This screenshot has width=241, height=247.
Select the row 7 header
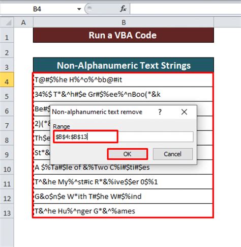click(7, 124)
